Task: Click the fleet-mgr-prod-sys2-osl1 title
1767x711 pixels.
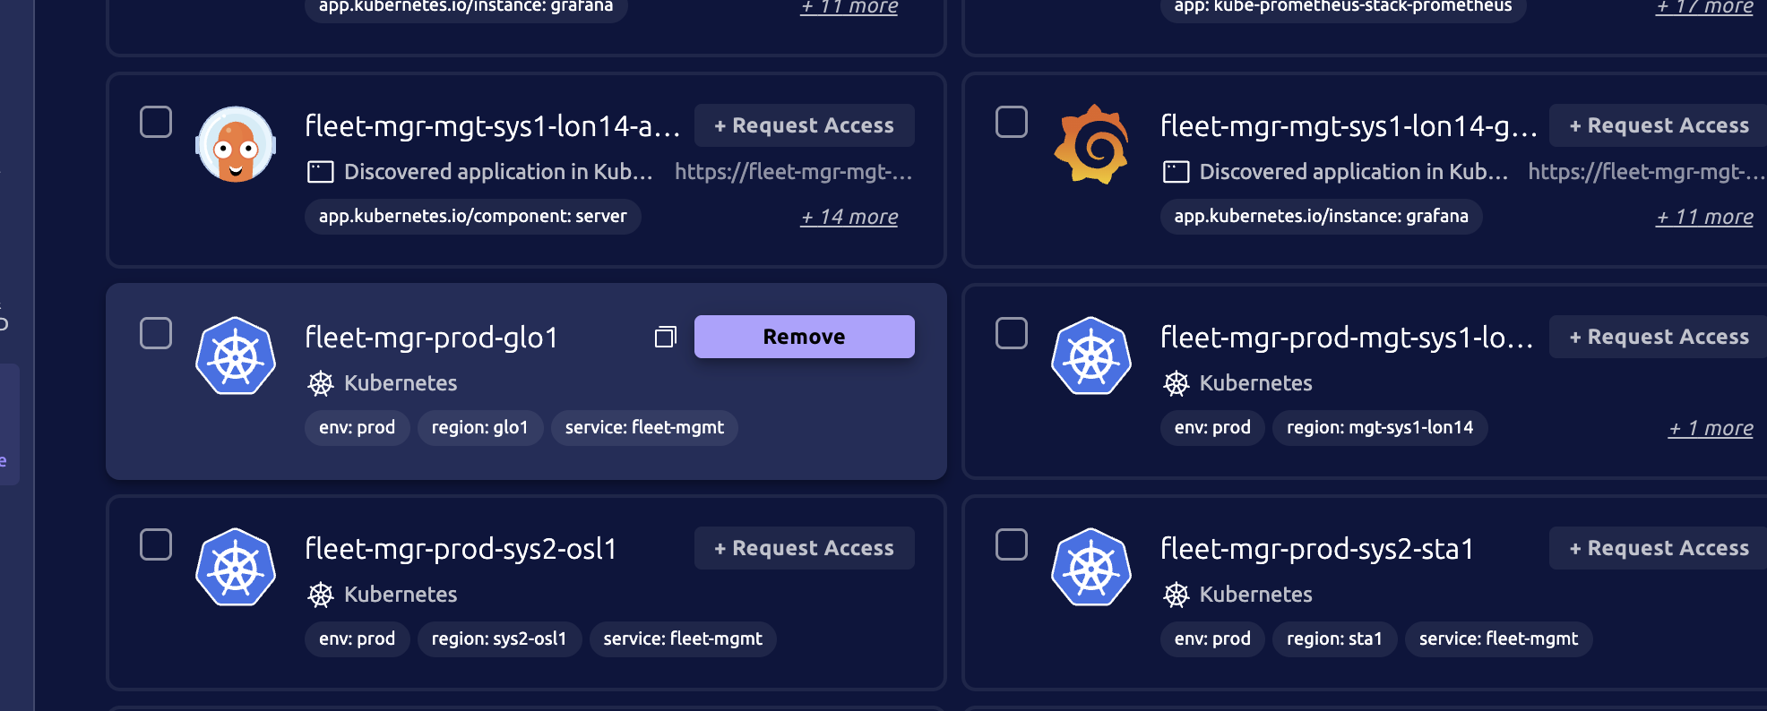Action: point(461,548)
